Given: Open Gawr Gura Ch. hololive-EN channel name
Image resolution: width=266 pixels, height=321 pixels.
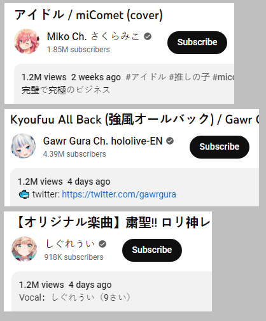Looking at the screenshot, I should click(102, 141).
